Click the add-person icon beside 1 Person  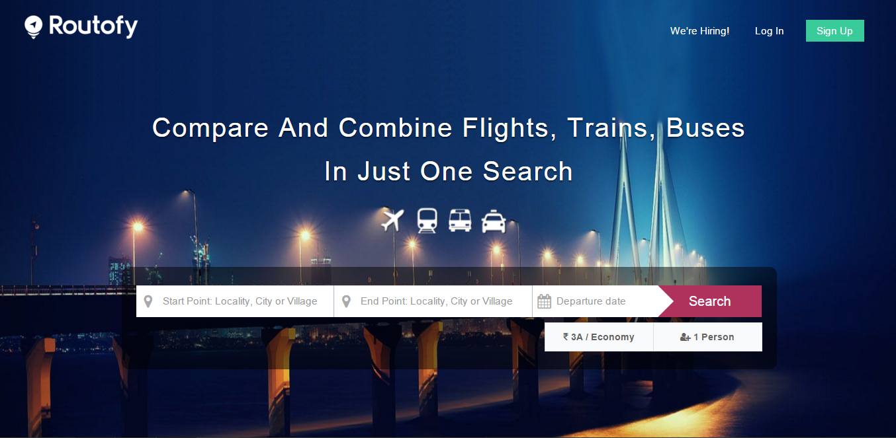point(686,337)
